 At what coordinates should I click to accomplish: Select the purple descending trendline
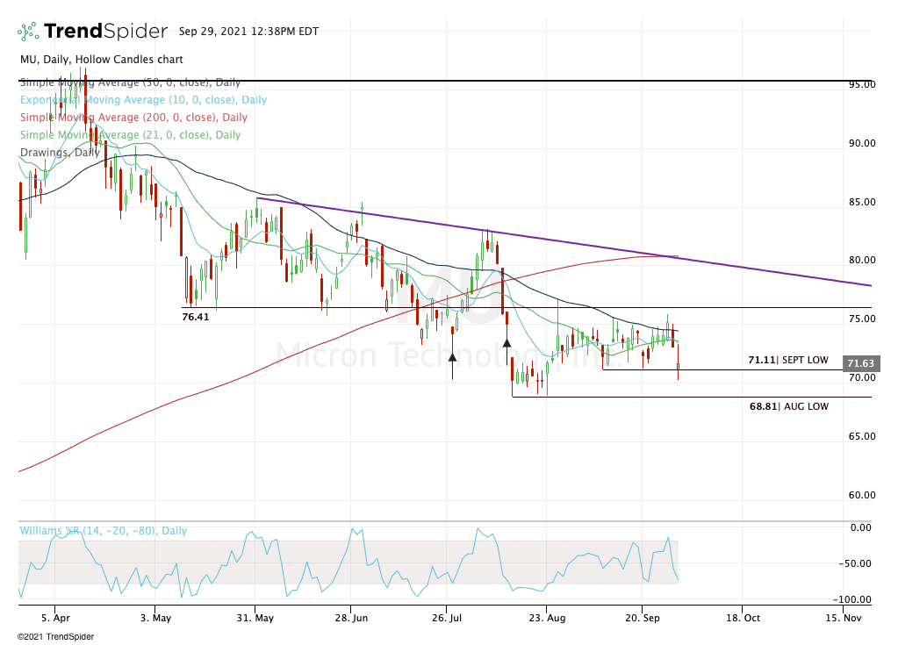pyautogui.click(x=564, y=240)
